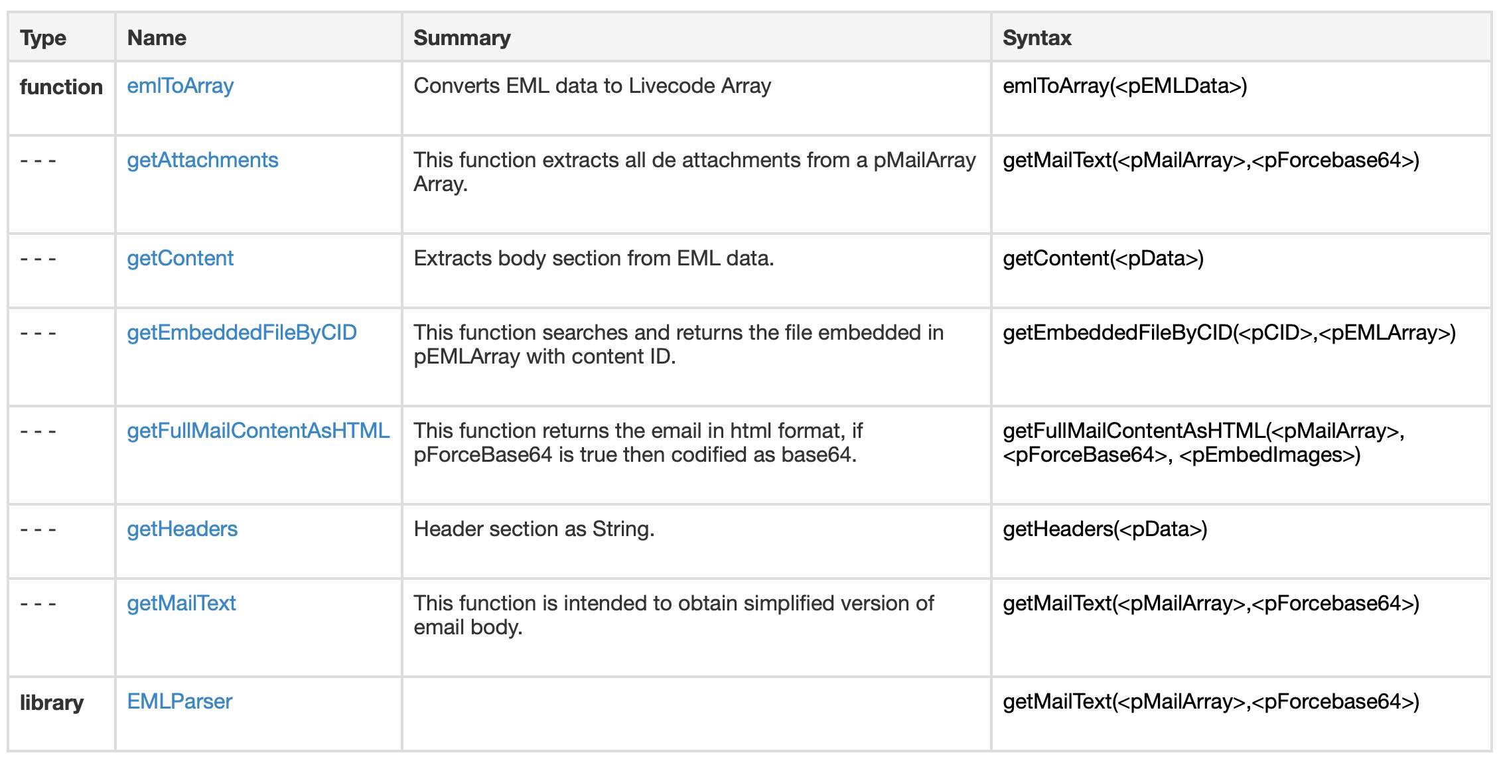This screenshot has height=763, width=1505.
Task: Click the emlToArray(<pEMLData>) syntax text
Action: coord(1125,86)
